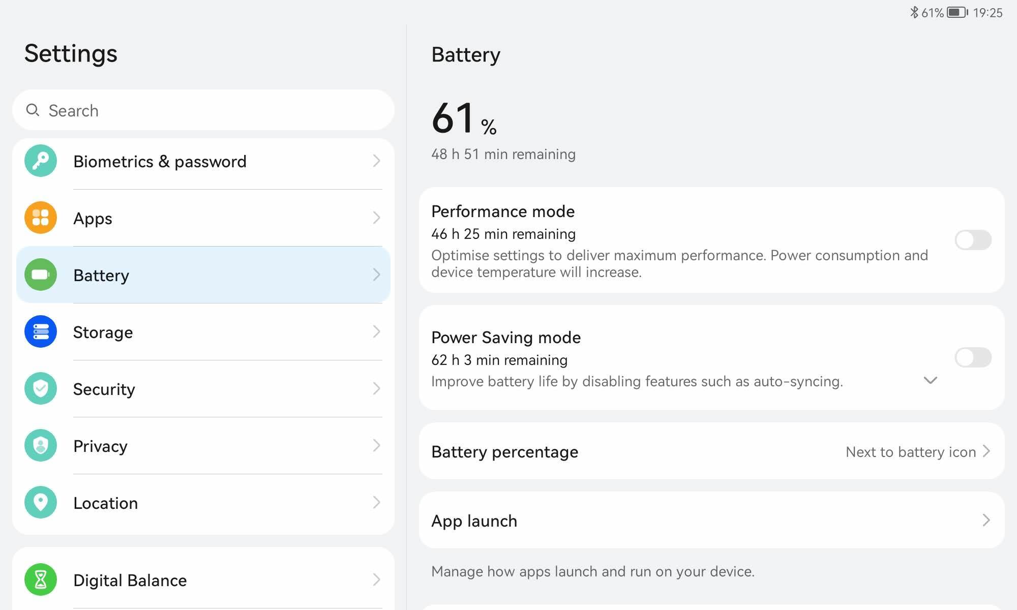Turn on Power Saving mode switch
The image size is (1017, 610).
pos(973,357)
